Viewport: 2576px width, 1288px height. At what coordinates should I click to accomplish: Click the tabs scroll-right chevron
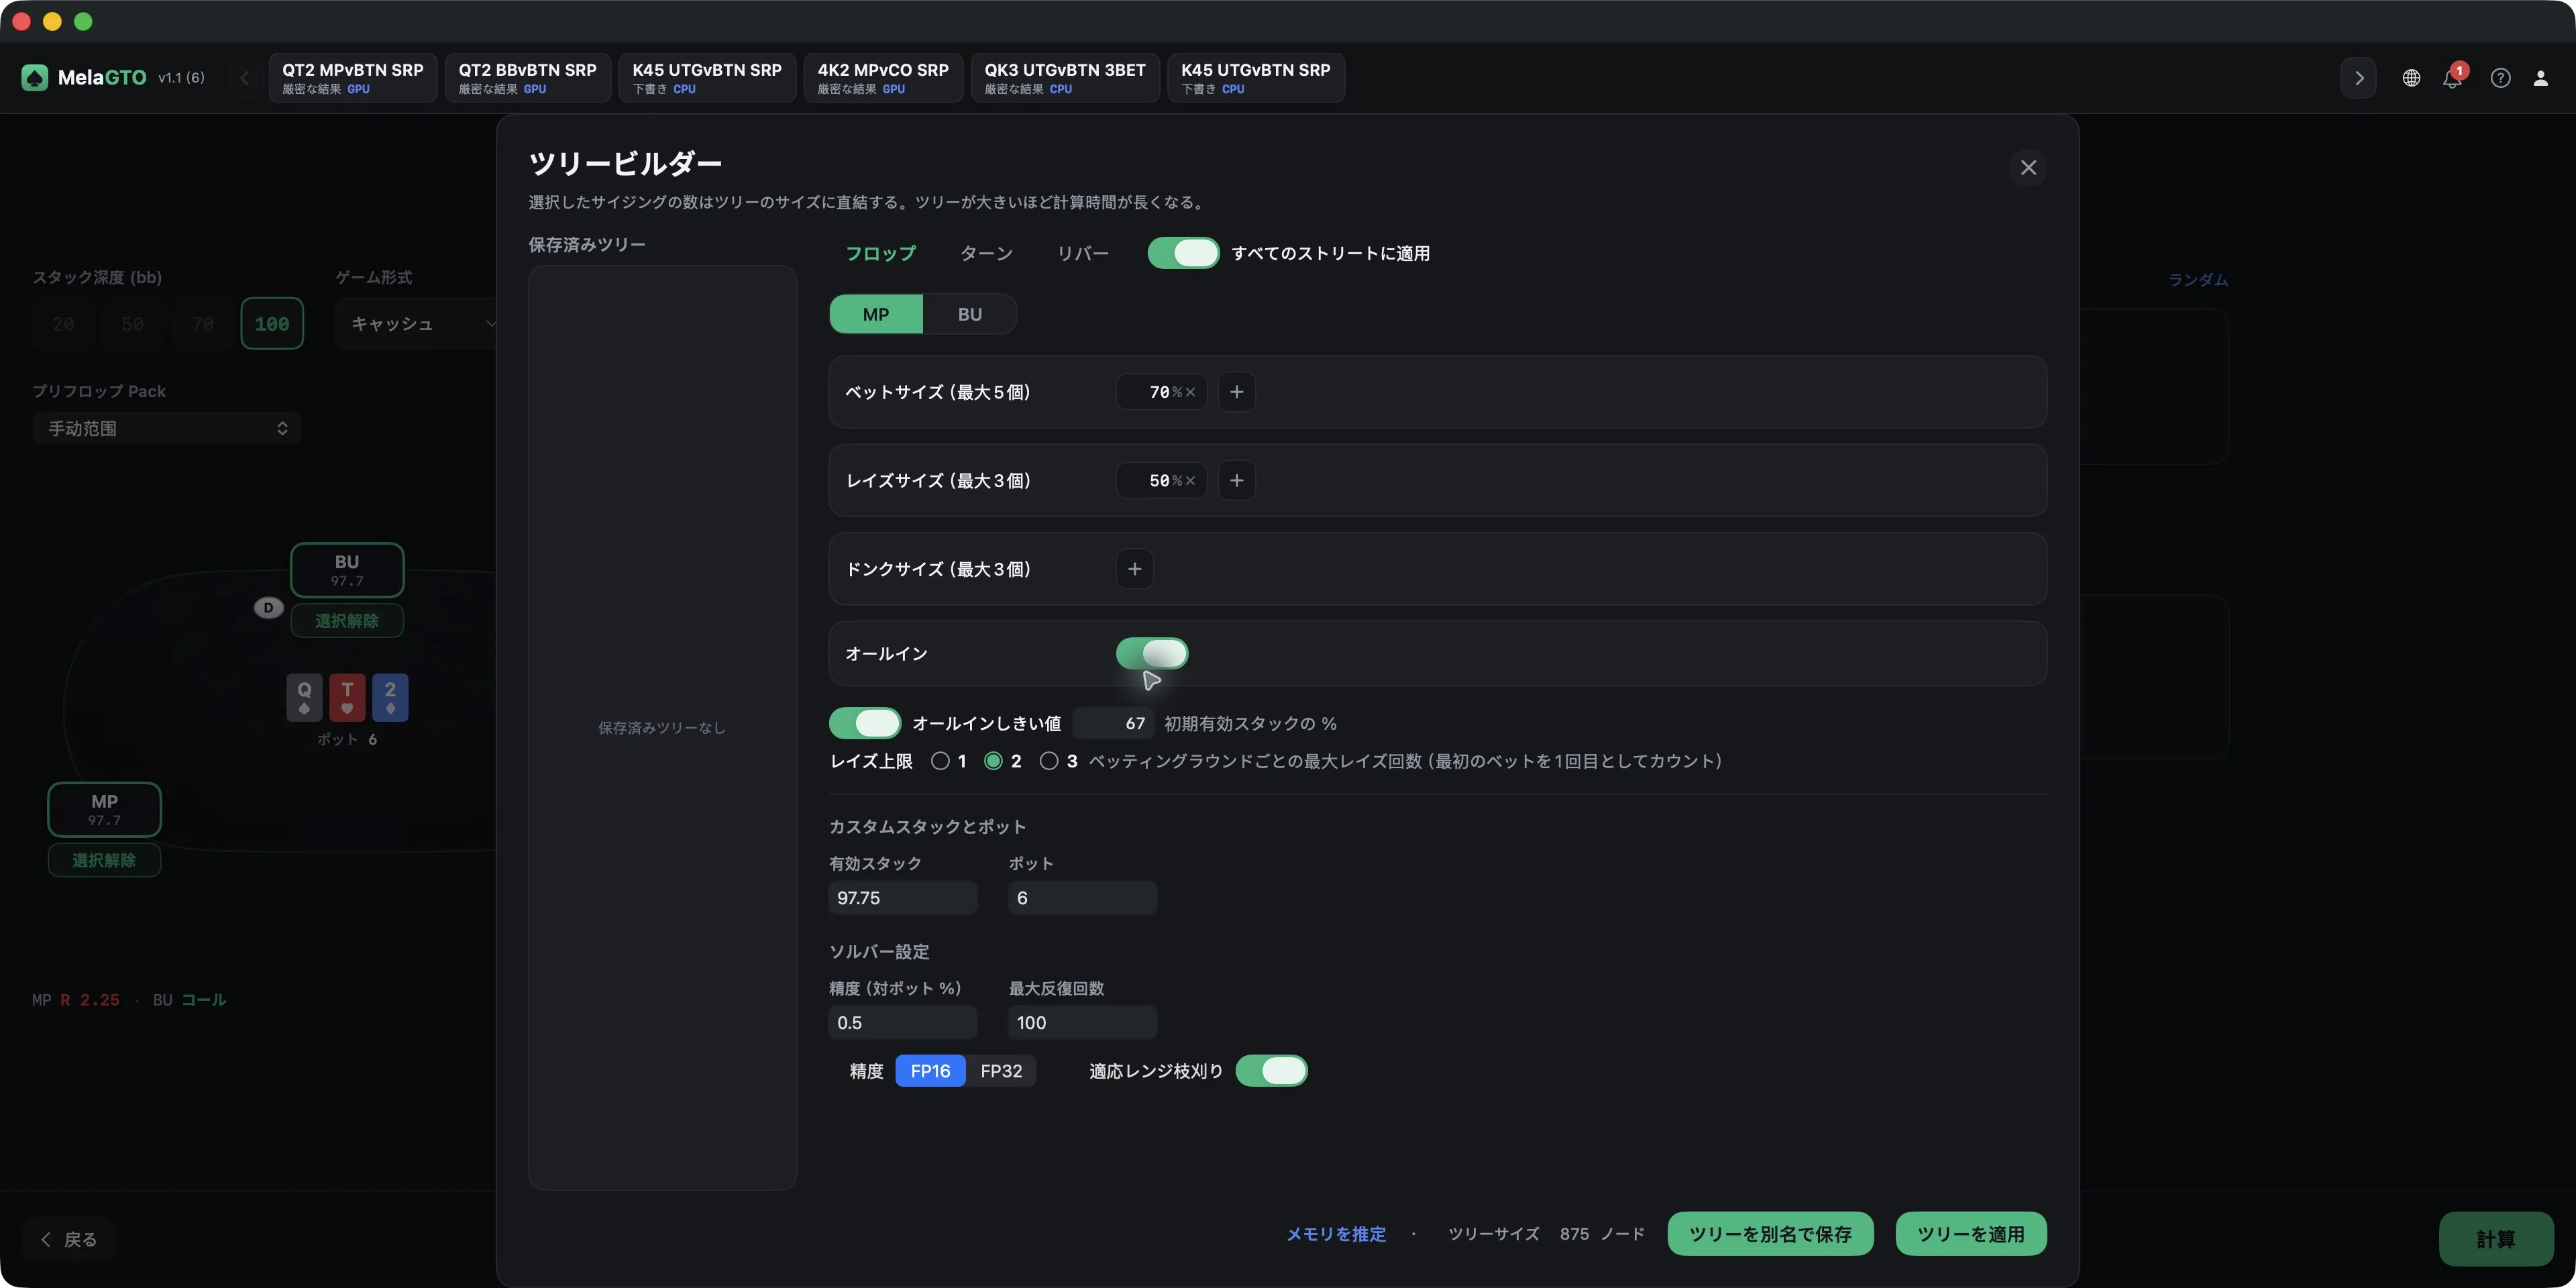coord(2359,78)
